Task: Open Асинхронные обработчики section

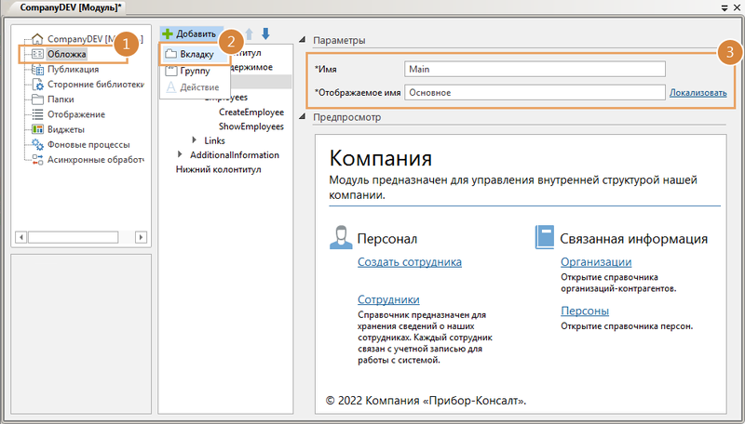Action: 96,160
